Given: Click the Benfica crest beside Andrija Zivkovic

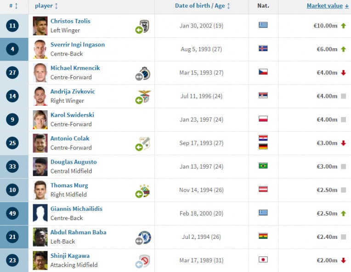Looking at the screenshot, I should (x=145, y=96).
